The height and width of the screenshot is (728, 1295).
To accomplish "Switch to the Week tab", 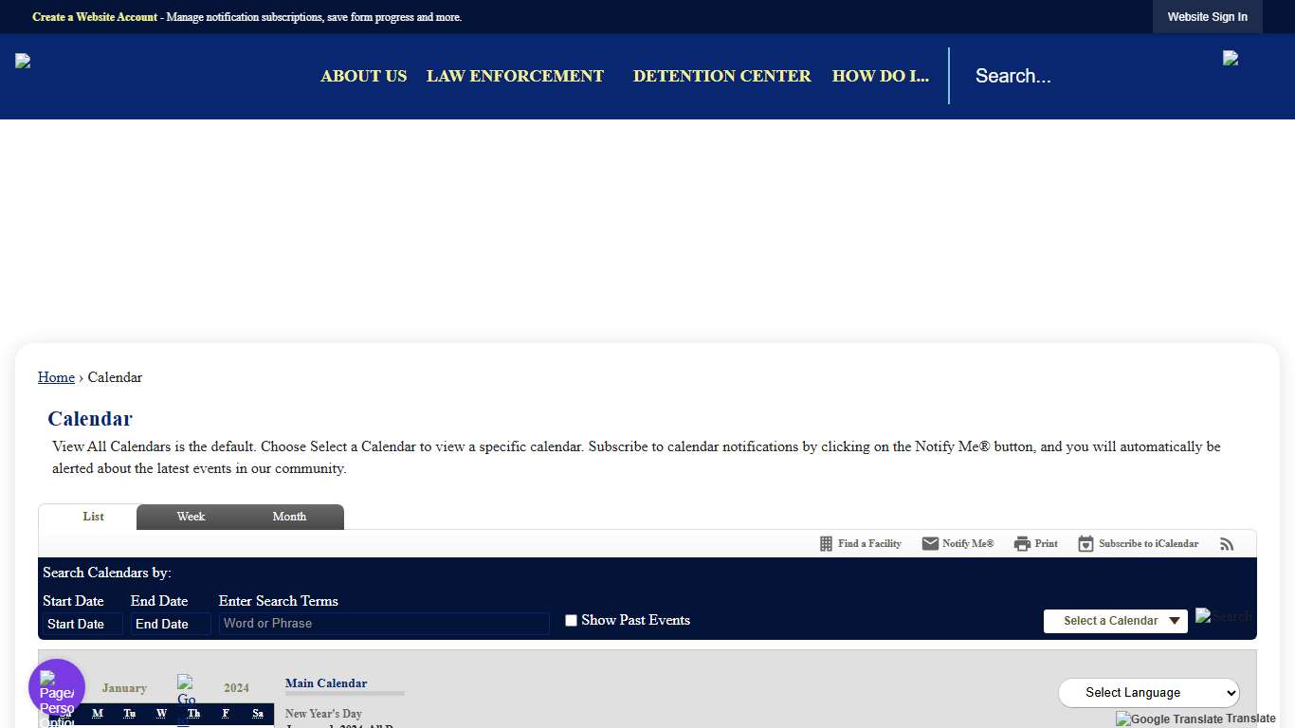I will 191,517.
